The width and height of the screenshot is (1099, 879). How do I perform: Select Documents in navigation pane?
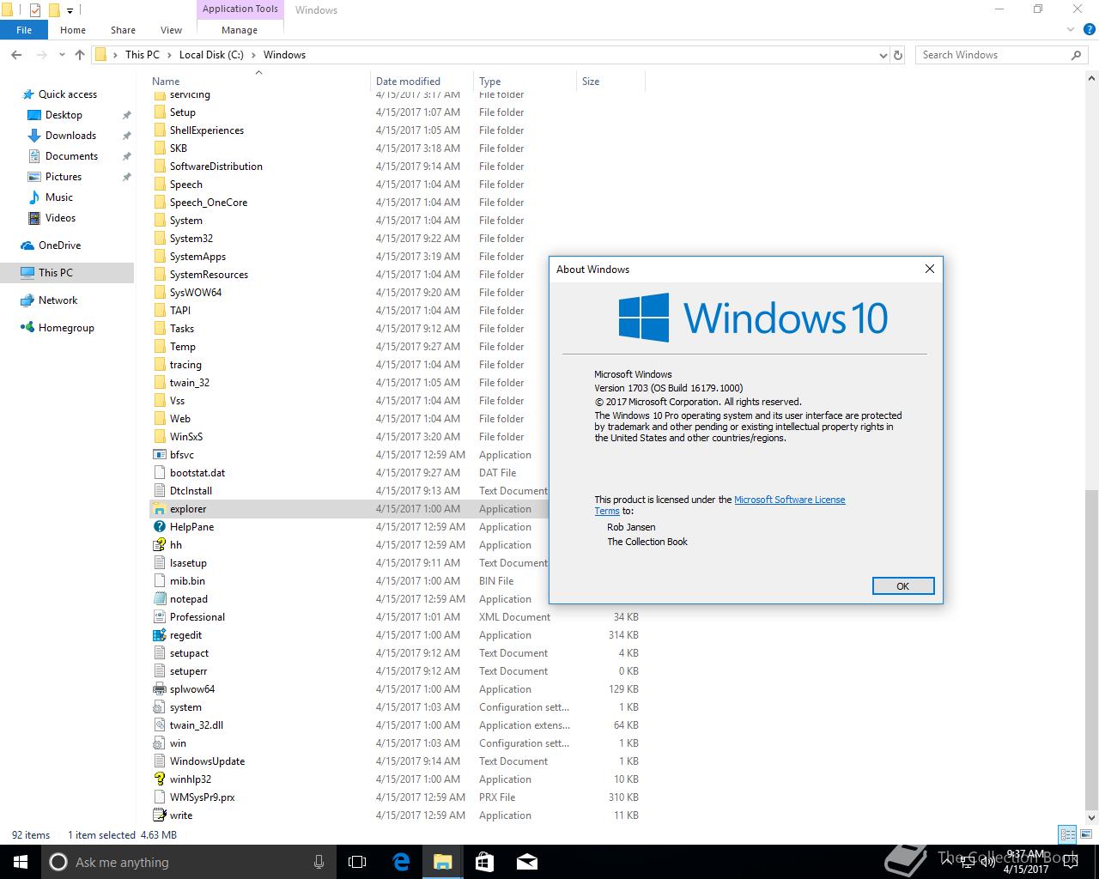pyautogui.click(x=71, y=156)
